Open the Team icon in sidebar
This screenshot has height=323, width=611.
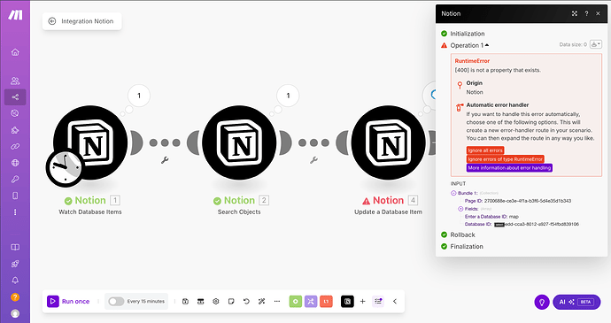point(15,81)
